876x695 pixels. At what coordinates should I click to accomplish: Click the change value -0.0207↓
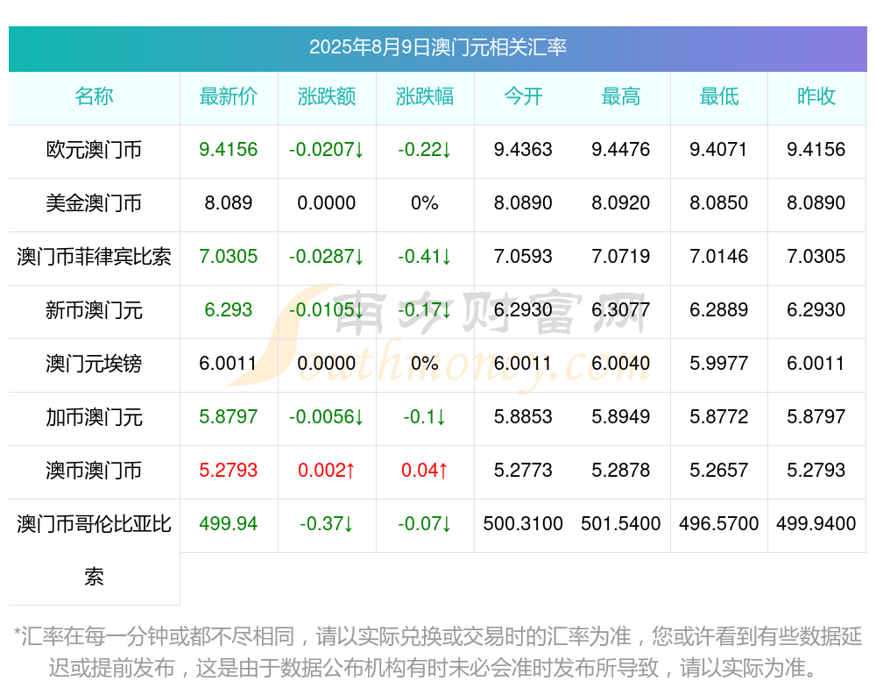(327, 149)
